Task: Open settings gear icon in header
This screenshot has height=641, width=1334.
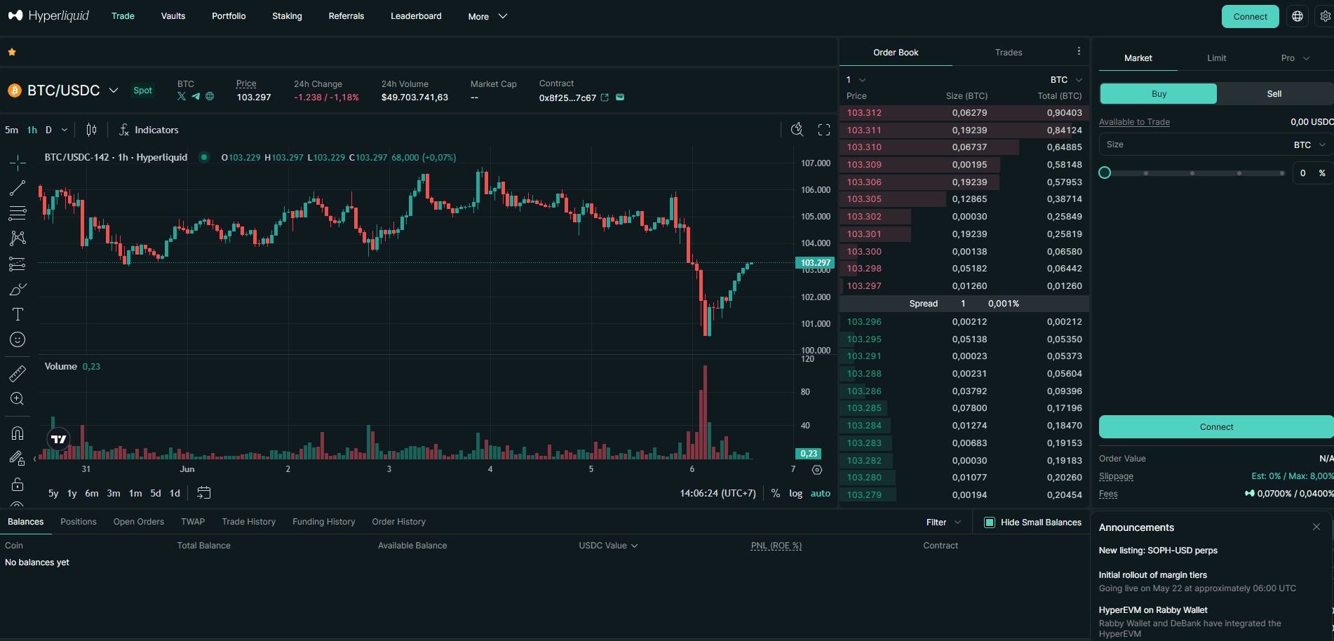Action: [1325, 16]
